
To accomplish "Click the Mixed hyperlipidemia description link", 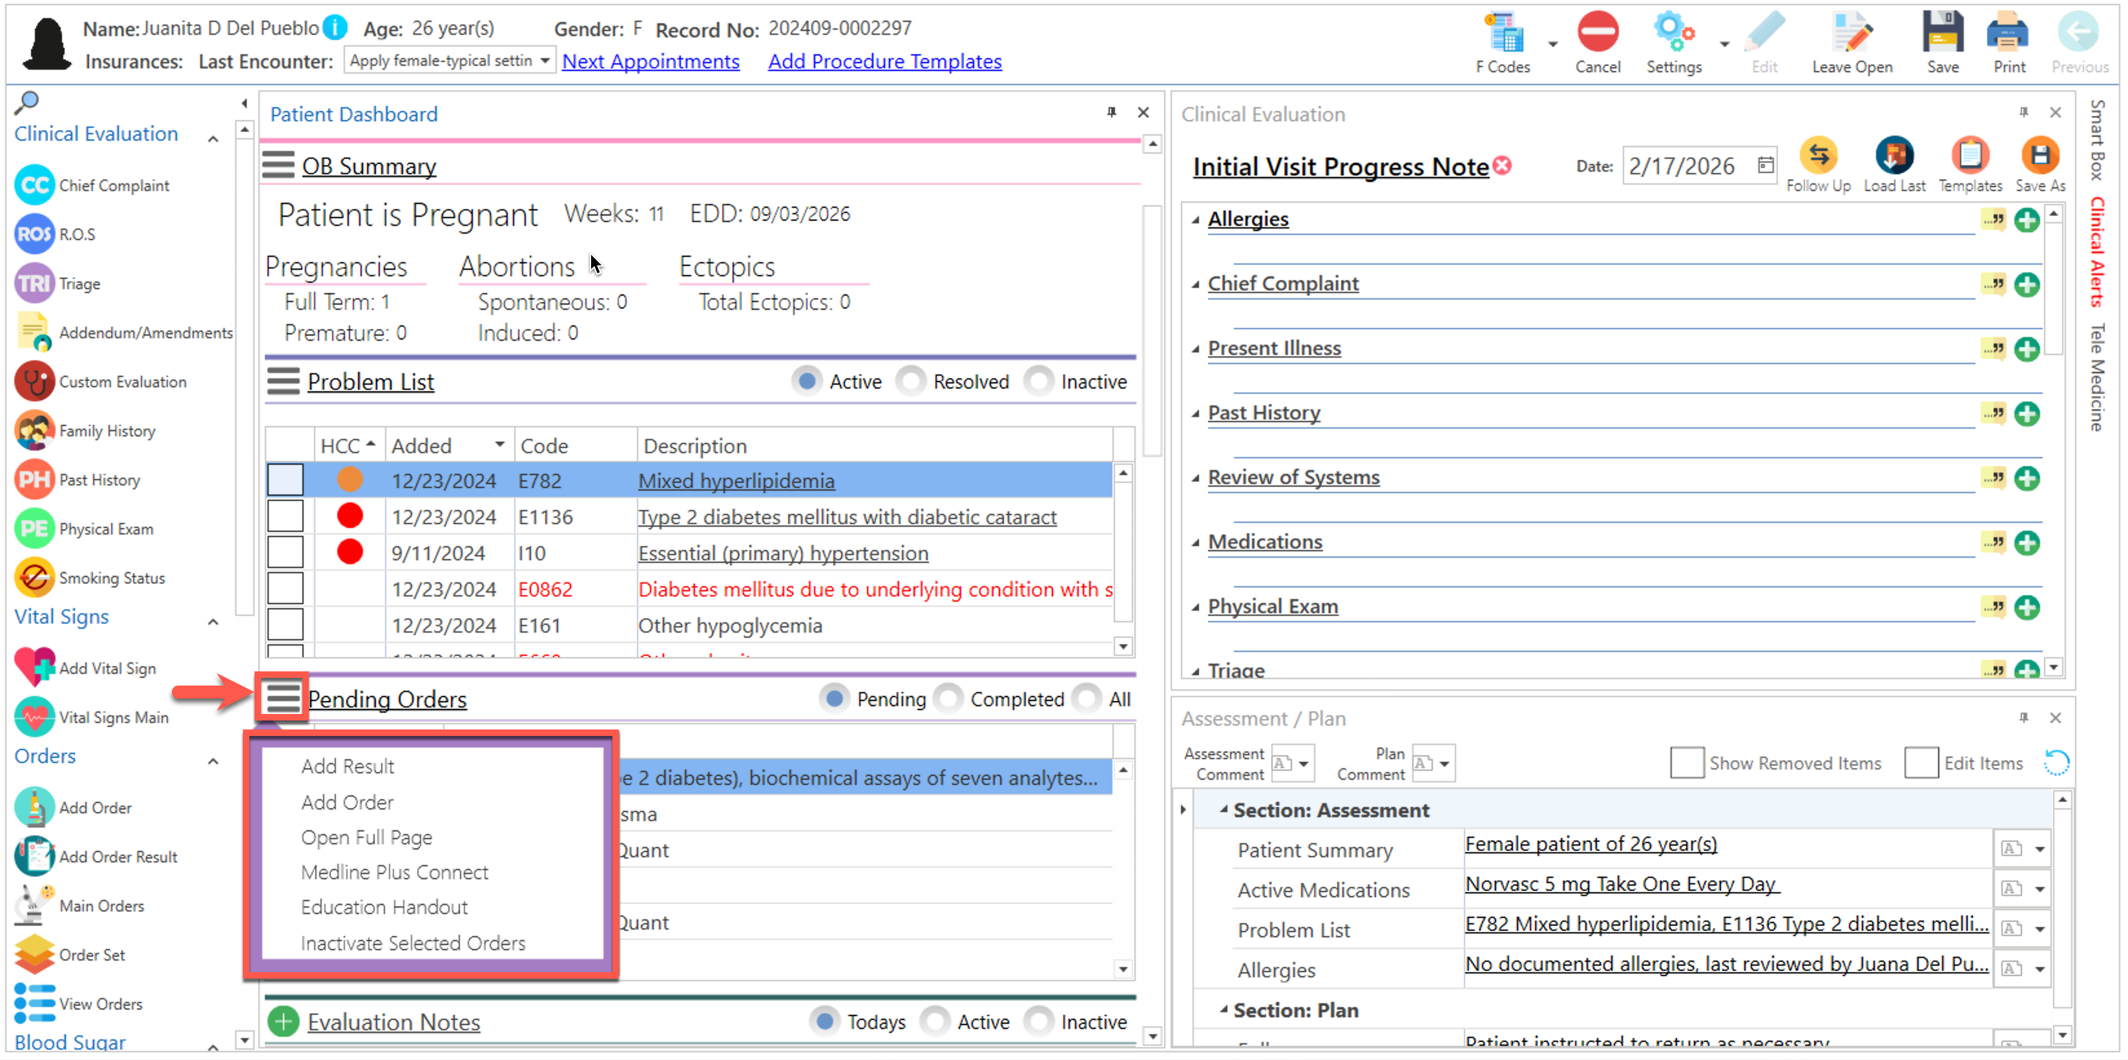I will 736,480.
